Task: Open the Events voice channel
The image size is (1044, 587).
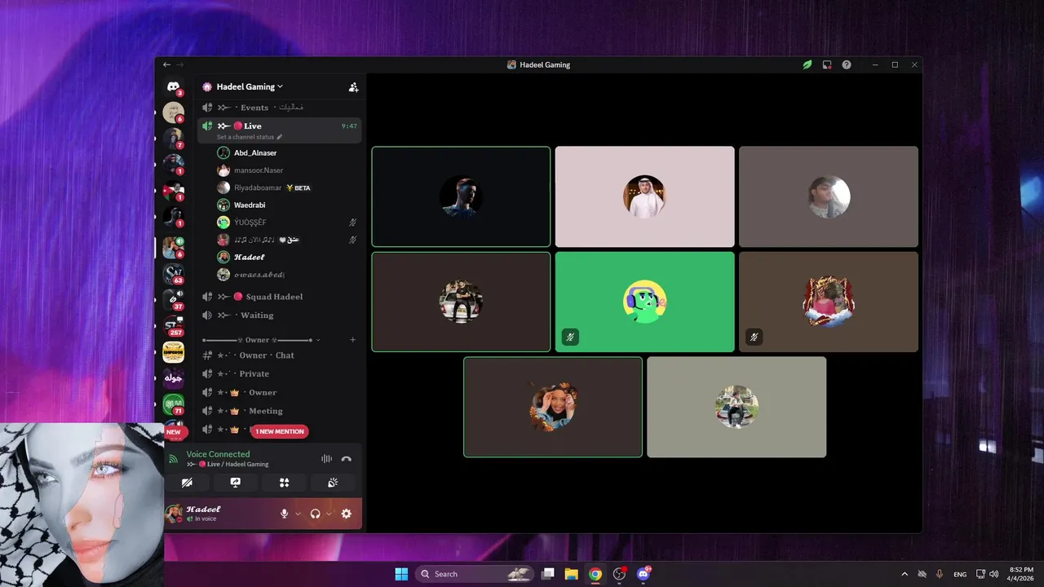Action: [x=280, y=108]
